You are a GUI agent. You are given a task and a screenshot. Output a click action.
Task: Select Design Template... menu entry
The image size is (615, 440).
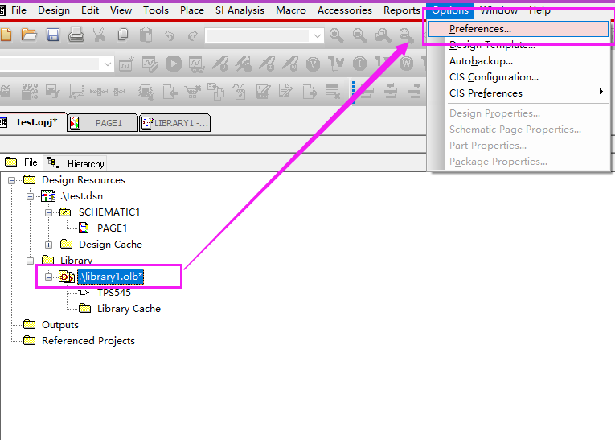[x=519, y=45]
